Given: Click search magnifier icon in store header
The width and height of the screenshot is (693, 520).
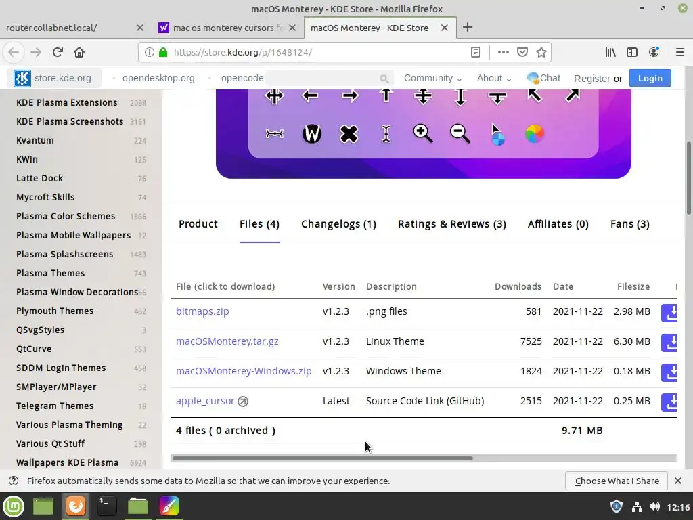Looking at the screenshot, I should pos(384,79).
